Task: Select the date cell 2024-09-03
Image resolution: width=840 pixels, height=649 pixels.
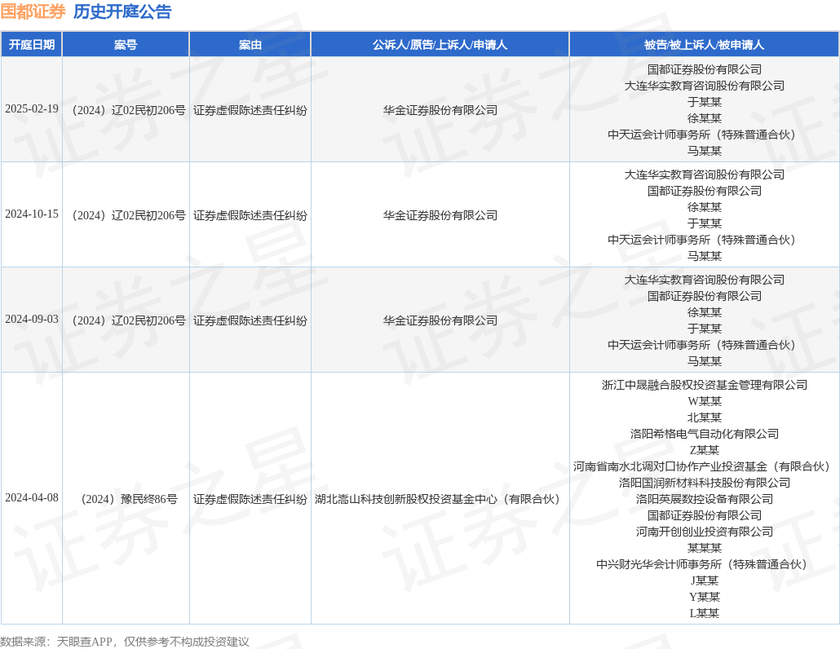Action: click(x=32, y=319)
